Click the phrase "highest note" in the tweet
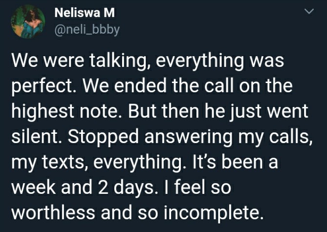The image size is (327, 232). click(65, 111)
